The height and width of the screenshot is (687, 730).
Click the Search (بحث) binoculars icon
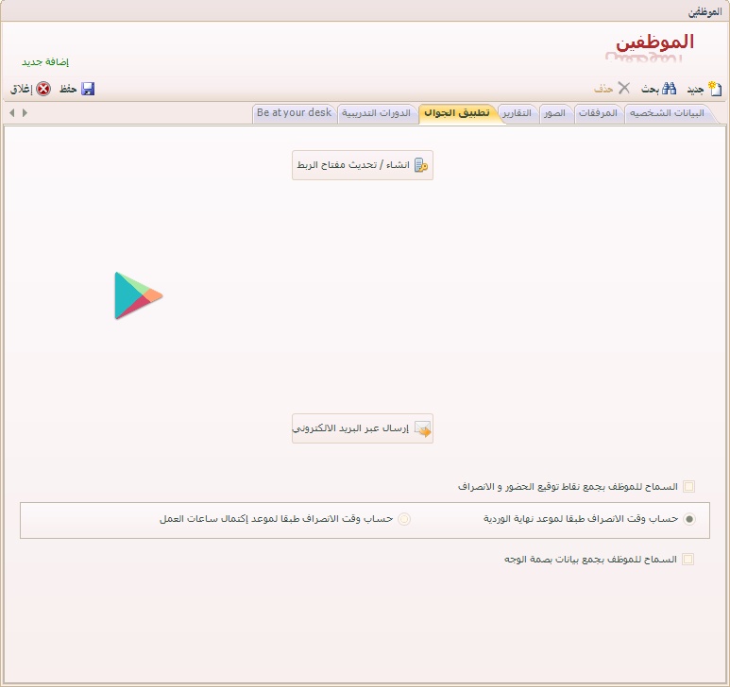pos(669,89)
